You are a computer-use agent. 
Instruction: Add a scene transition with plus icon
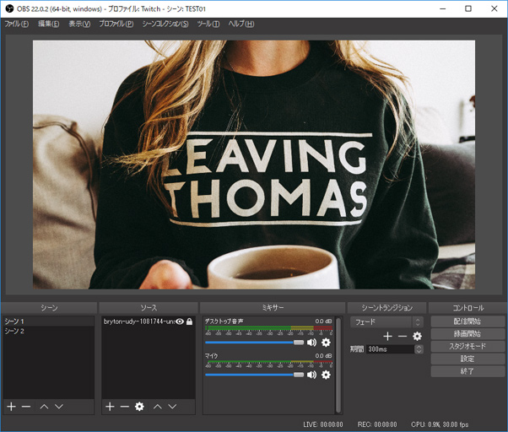(388, 336)
